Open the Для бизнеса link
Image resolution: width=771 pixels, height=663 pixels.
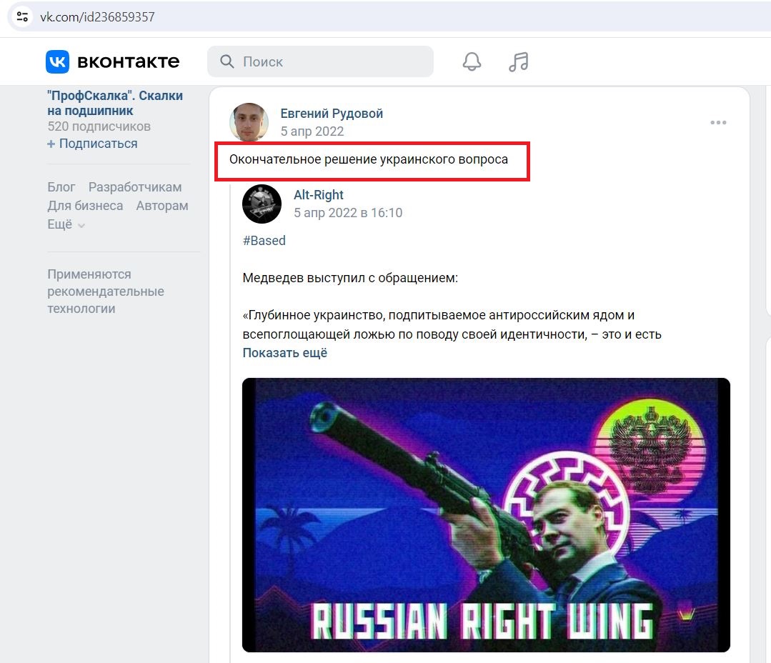(85, 206)
